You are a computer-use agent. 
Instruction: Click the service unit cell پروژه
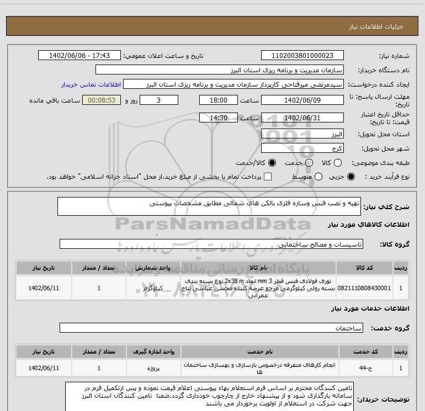coord(153,368)
